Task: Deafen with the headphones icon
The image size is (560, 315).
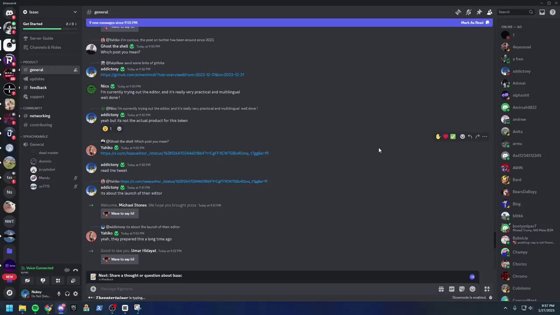Action: 67,294
